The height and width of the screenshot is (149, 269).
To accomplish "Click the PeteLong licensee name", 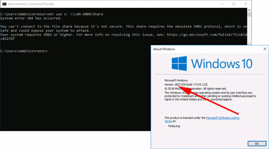I will coord(174,126).
